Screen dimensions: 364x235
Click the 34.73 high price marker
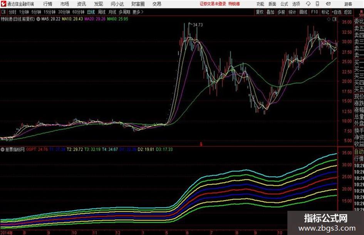tap(198, 25)
